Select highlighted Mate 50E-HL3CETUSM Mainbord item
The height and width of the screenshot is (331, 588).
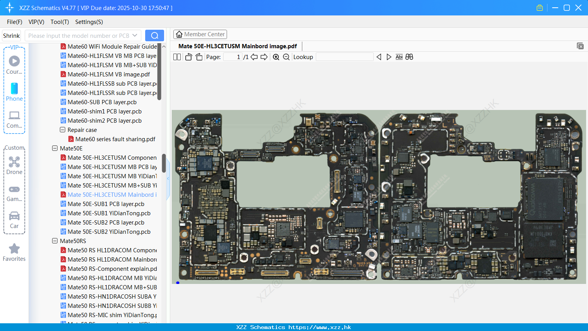pyautogui.click(x=108, y=195)
